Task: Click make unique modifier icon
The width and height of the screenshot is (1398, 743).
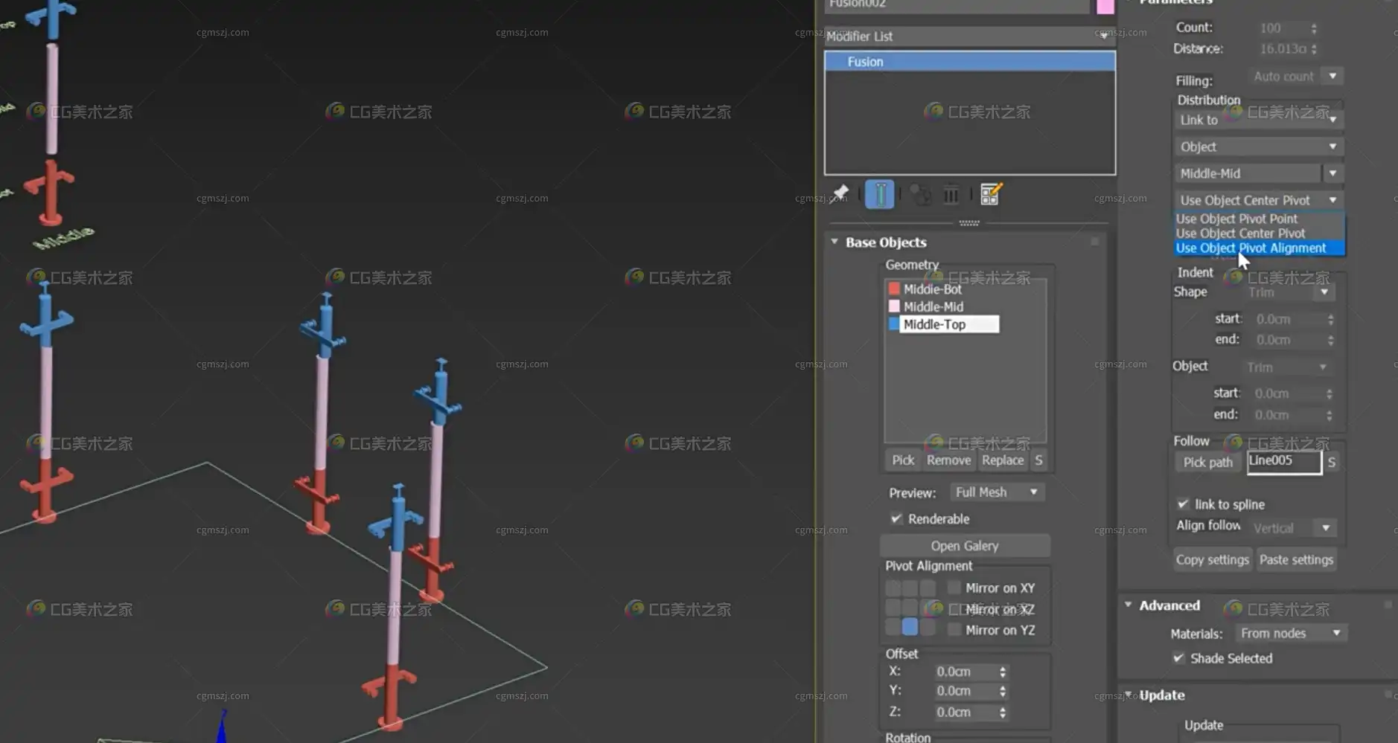Action: click(920, 194)
